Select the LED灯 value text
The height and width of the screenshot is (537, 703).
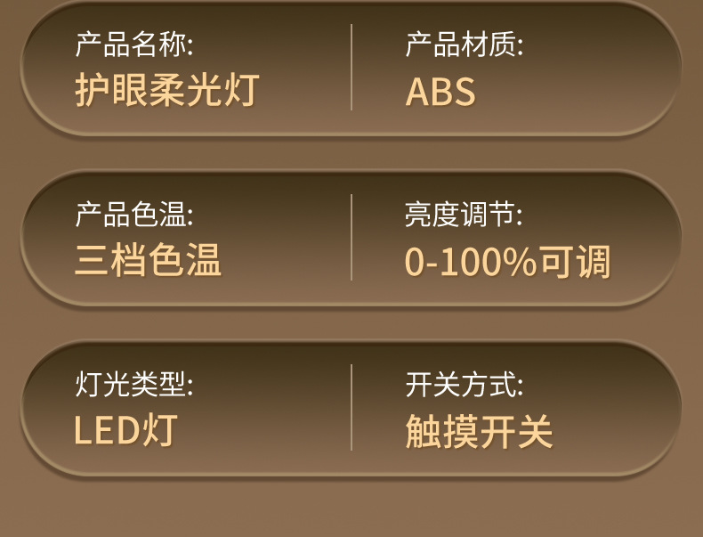(125, 431)
